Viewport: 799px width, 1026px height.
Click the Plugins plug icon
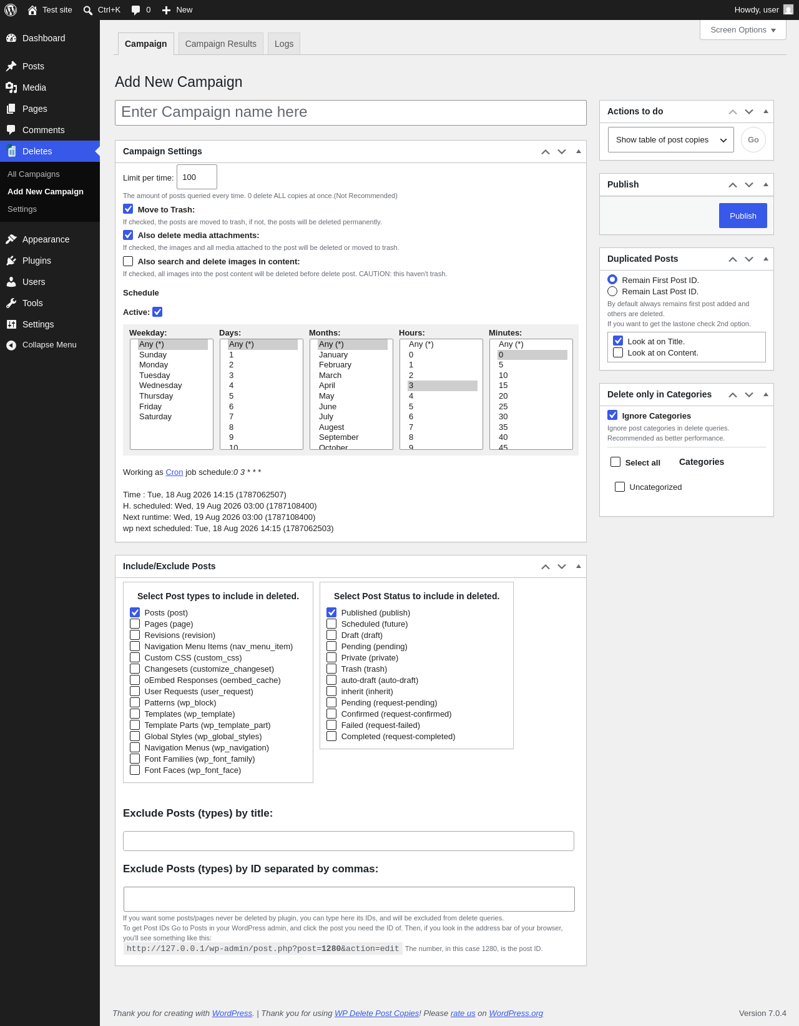point(11,261)
